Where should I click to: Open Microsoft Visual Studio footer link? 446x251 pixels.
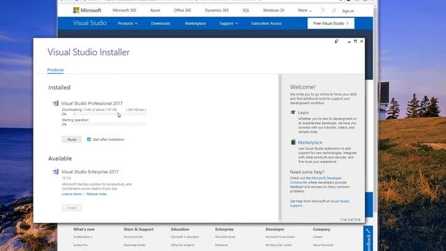pyautogui.click(x=280, y=237)
